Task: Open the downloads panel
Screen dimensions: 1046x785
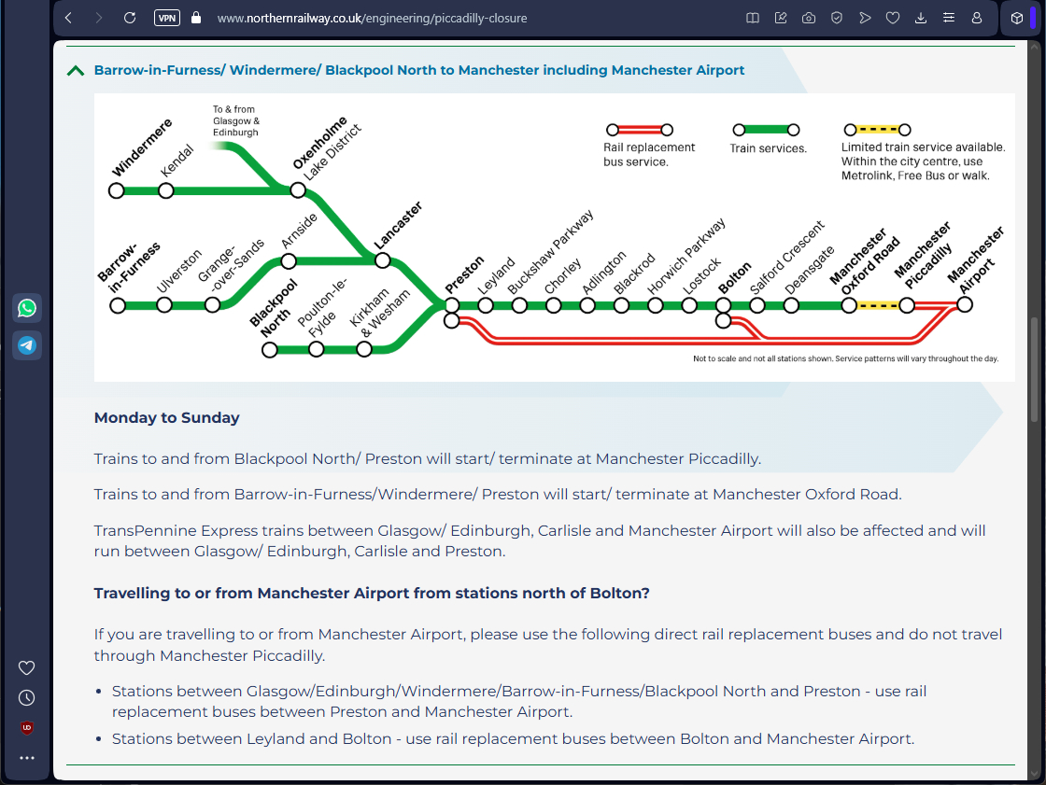Action: tap(921, 18)
